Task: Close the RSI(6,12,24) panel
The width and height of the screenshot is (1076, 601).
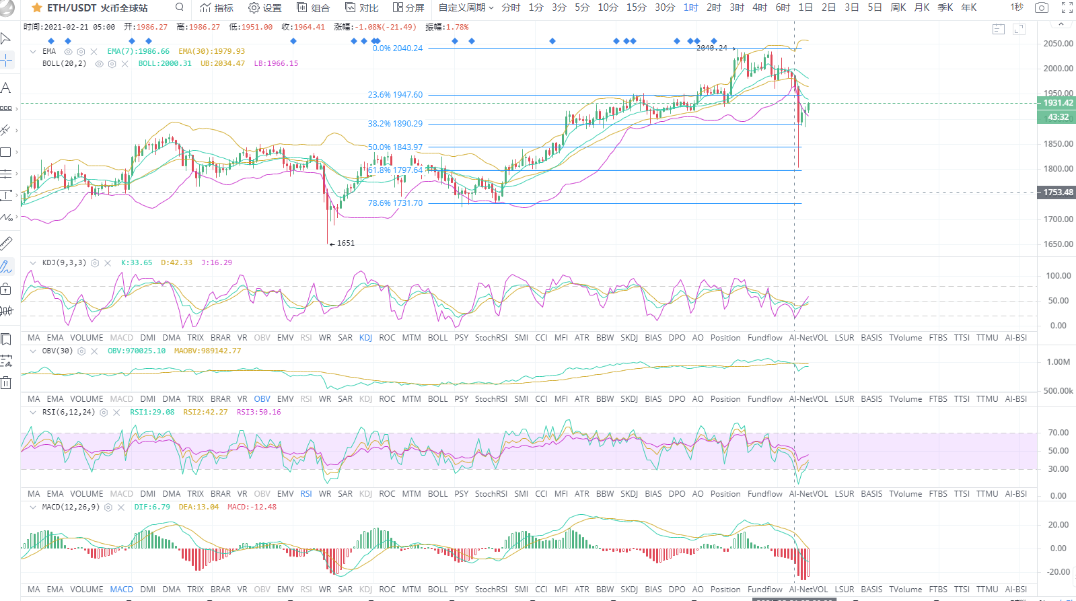Action: coord(116,413)
